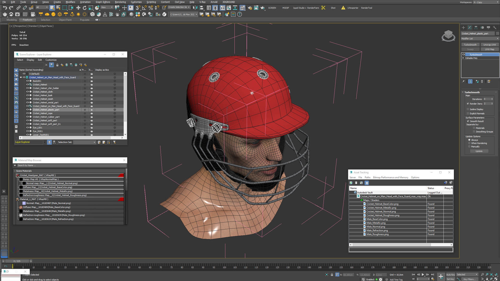Activate the Select and Move tool
500x281 pixels.
78,8
